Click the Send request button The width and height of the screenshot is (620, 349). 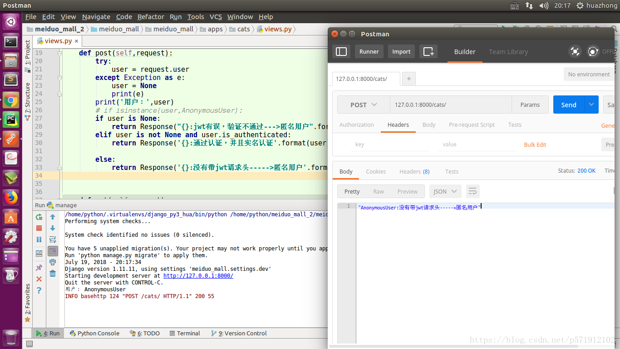(x=569, y=105)
